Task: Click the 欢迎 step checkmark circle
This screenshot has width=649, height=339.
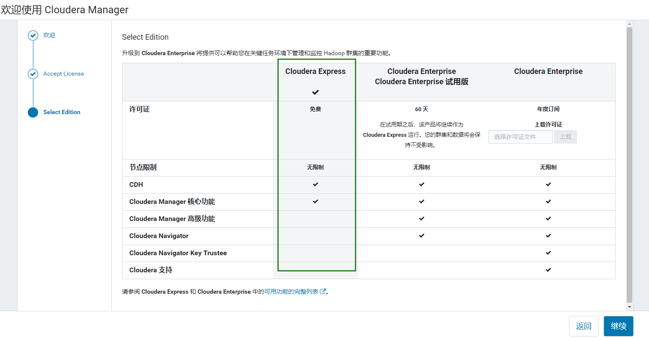Action: pyautogui.click(x=33, y=35)
